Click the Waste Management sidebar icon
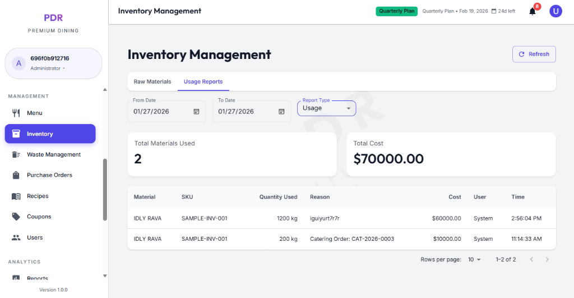 click(16, 154)
